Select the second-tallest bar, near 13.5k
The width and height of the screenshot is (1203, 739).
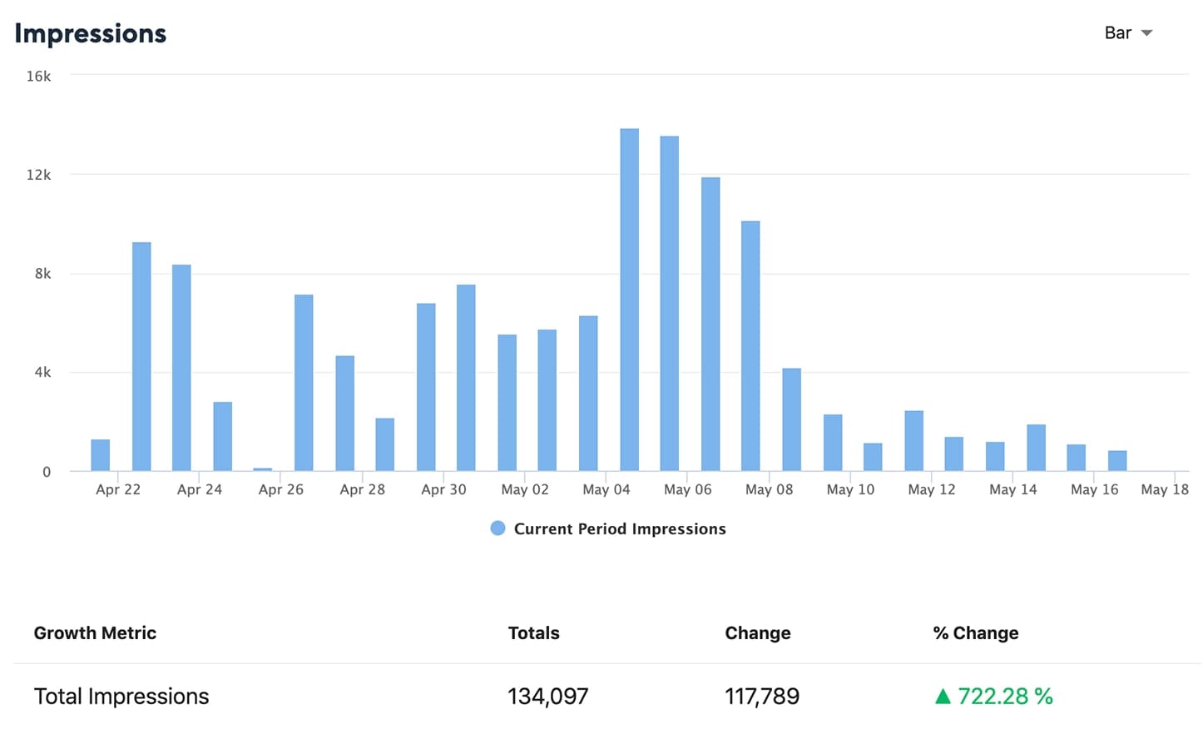point(669,304)
